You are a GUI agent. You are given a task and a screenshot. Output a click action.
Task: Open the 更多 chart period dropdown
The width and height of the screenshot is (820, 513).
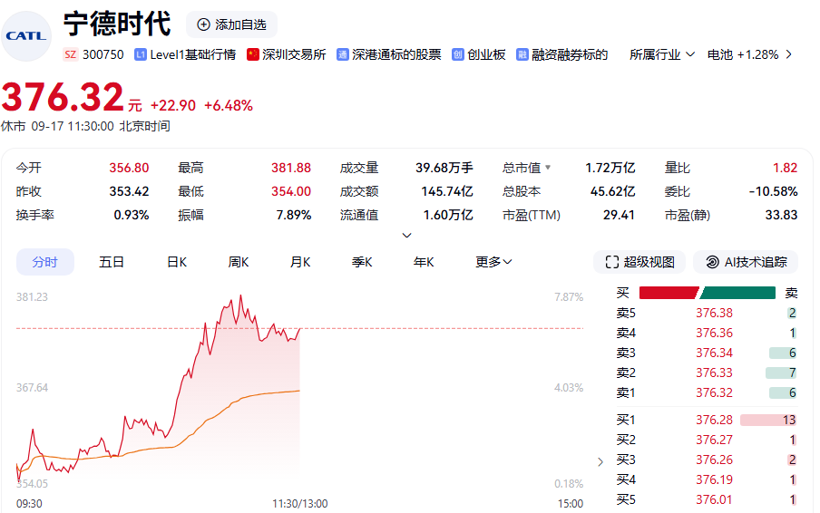(493, 262)
